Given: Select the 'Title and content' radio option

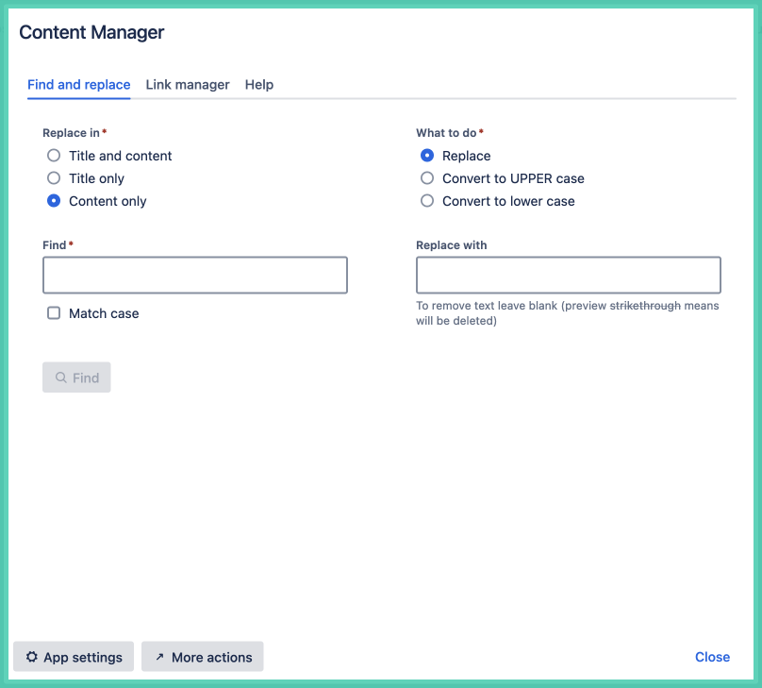Looking at the screenshot, I should pyautogui.click(x=54, y=156).
